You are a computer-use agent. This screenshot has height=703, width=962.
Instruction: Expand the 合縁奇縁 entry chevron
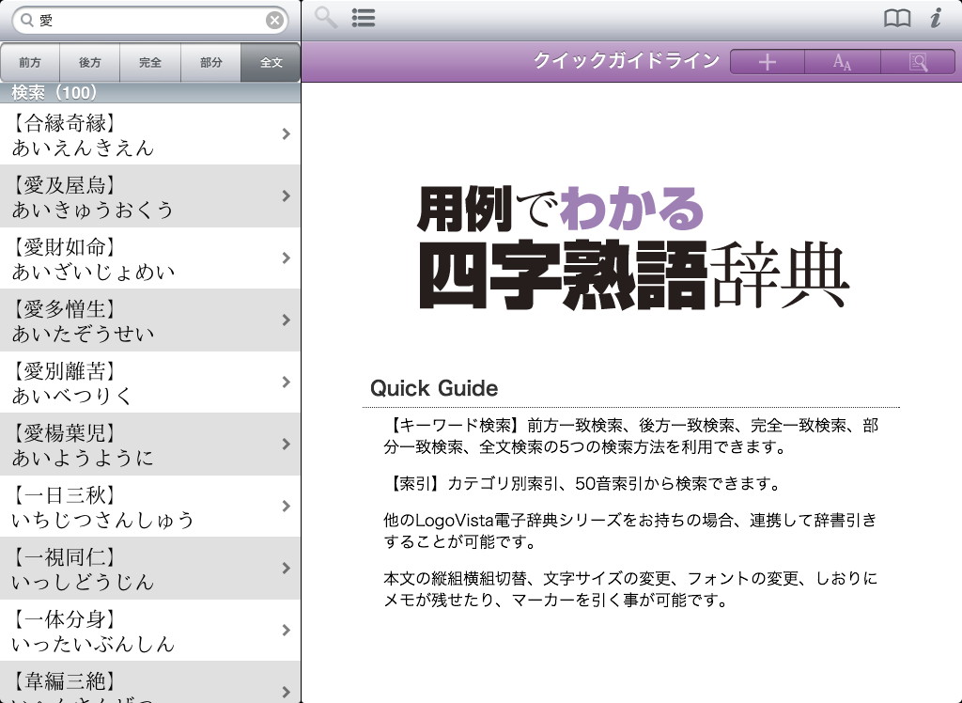pyautogui.click(x=287, y=134)
